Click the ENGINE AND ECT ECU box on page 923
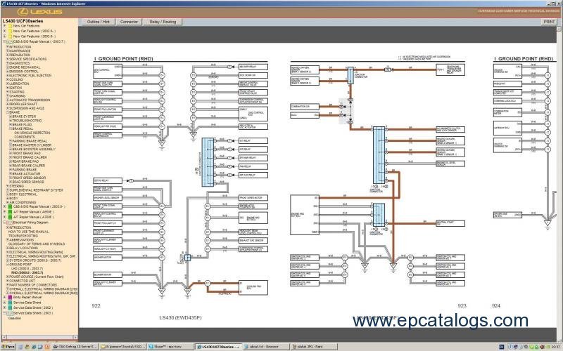Viewport: 563px width, 351px height. pos(305,215)
